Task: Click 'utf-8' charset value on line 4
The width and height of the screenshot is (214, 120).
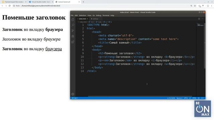Action: tap(126, 36)
